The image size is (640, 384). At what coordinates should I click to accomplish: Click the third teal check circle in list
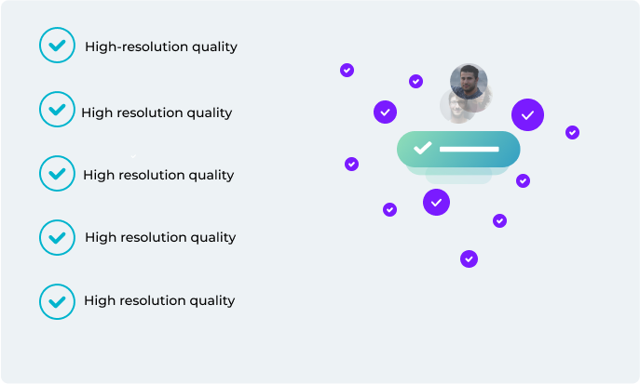(57, 174)
